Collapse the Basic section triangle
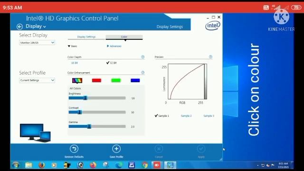Screen dimensions: 304x171 pyautogui.click(x=69, y=46)
